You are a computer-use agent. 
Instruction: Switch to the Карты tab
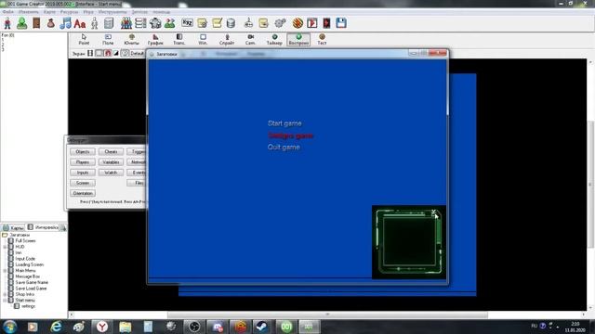point(14,227)
